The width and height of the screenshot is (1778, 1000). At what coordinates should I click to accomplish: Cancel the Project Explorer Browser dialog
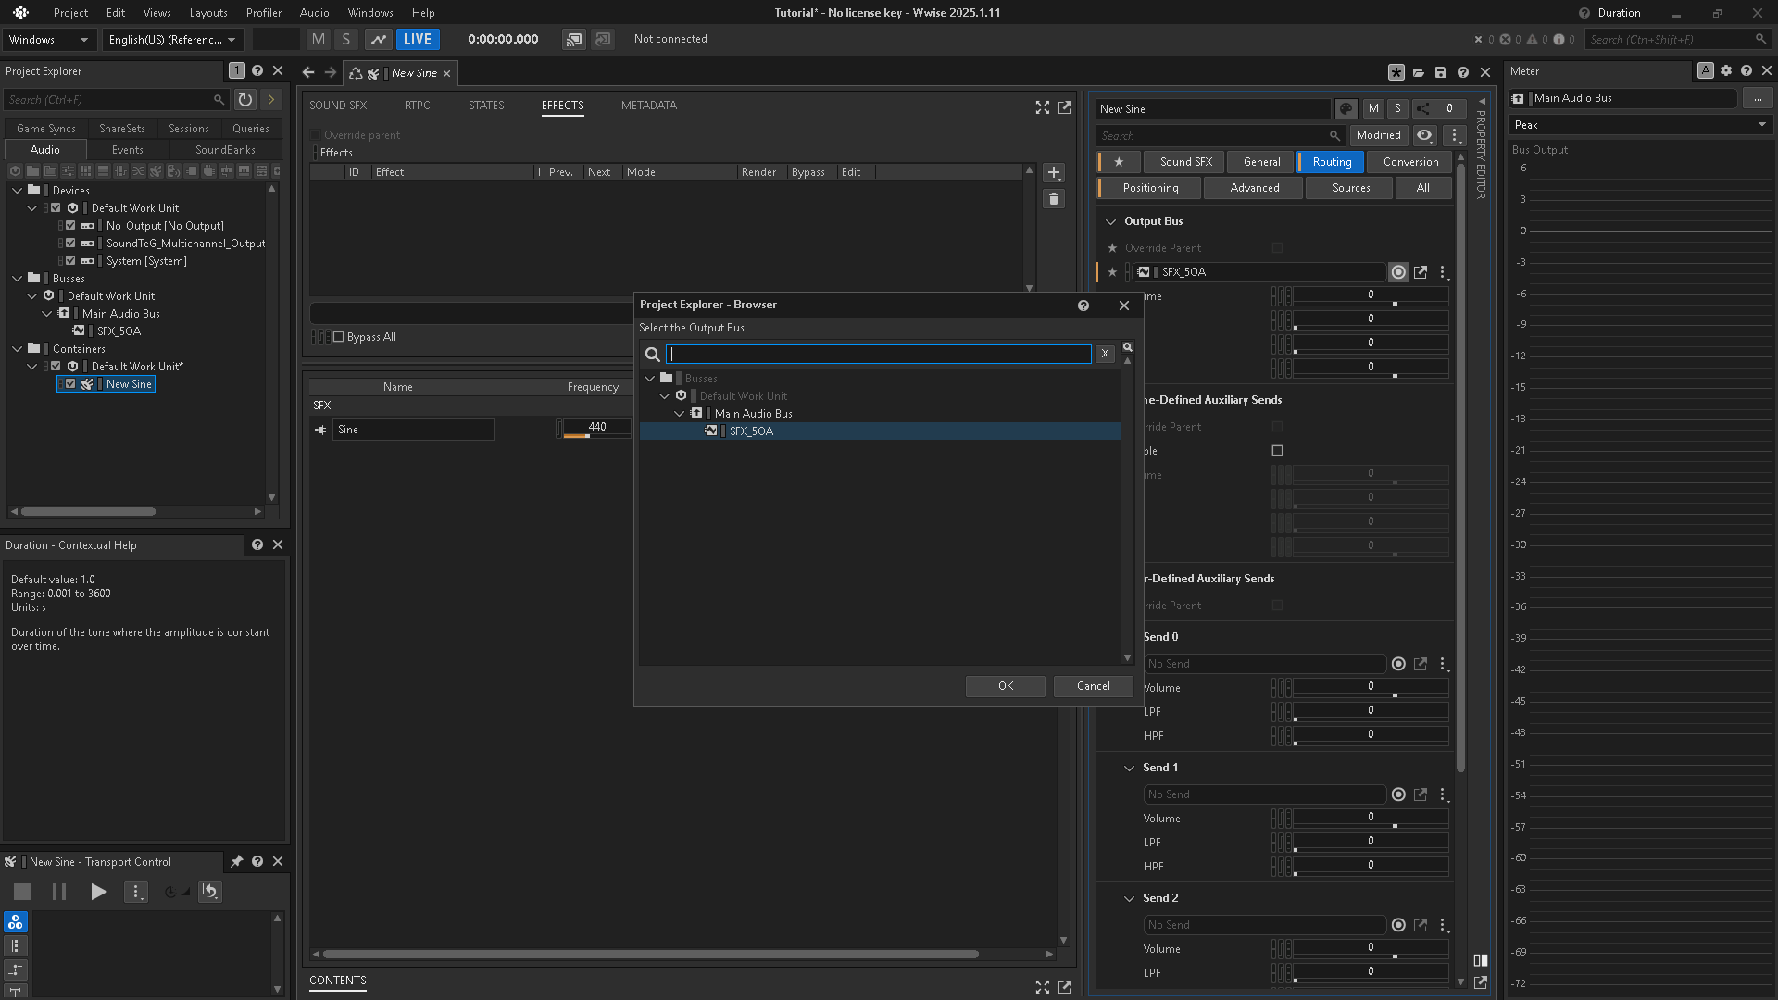[1094, 686]
